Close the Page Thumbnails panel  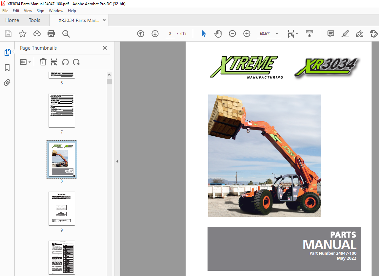(105, 48)
